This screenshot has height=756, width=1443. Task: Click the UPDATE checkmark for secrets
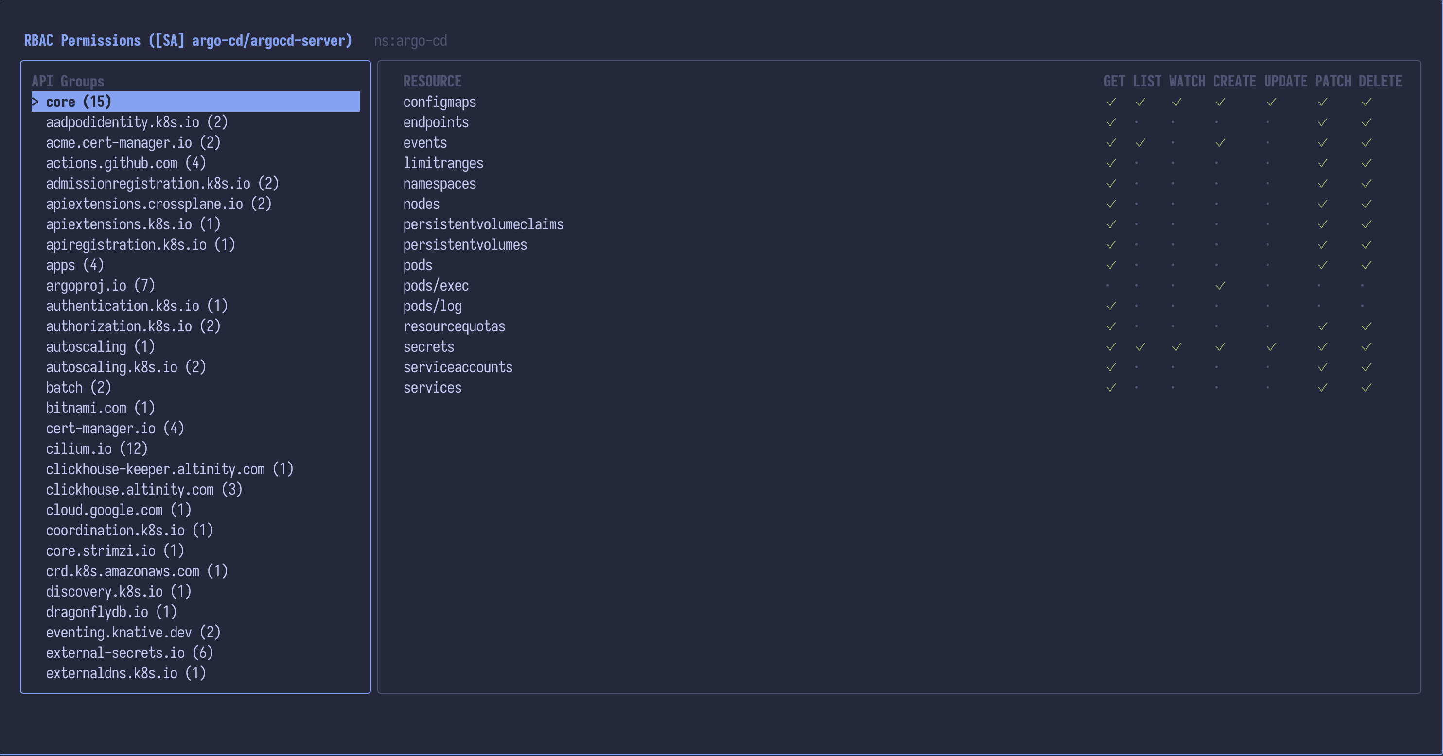pos(1271,347)
